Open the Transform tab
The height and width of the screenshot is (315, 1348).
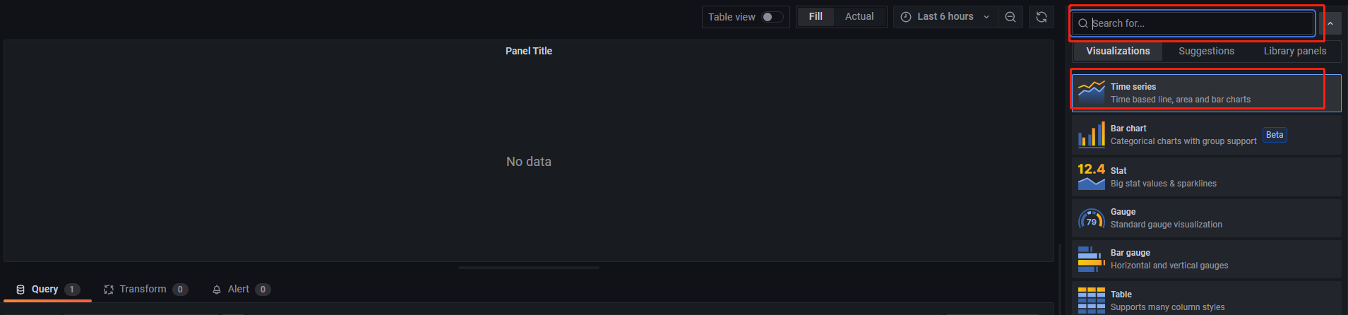[x=145, y=289]
